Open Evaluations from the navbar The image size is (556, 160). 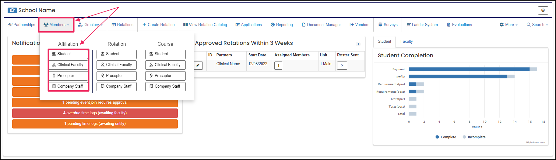pyautogui.click(x=459, y=25)
